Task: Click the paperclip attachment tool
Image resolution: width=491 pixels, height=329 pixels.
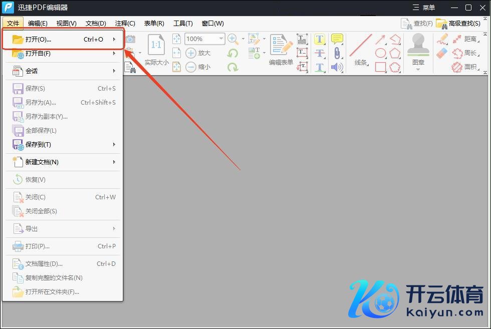Action: point(337,53)
